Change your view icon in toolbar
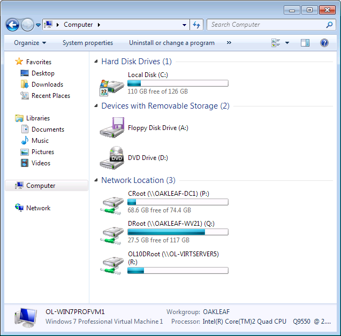Viewport: 341px width, 336px height. pyautogui.click(x=276, y=43)
